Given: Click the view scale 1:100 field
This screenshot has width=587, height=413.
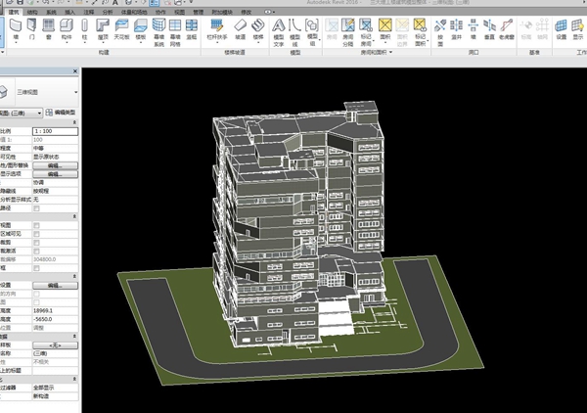Looking at the screenshot, I should click(x=54, y=129).
